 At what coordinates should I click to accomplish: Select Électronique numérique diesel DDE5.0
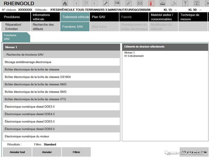pos(61,121)
